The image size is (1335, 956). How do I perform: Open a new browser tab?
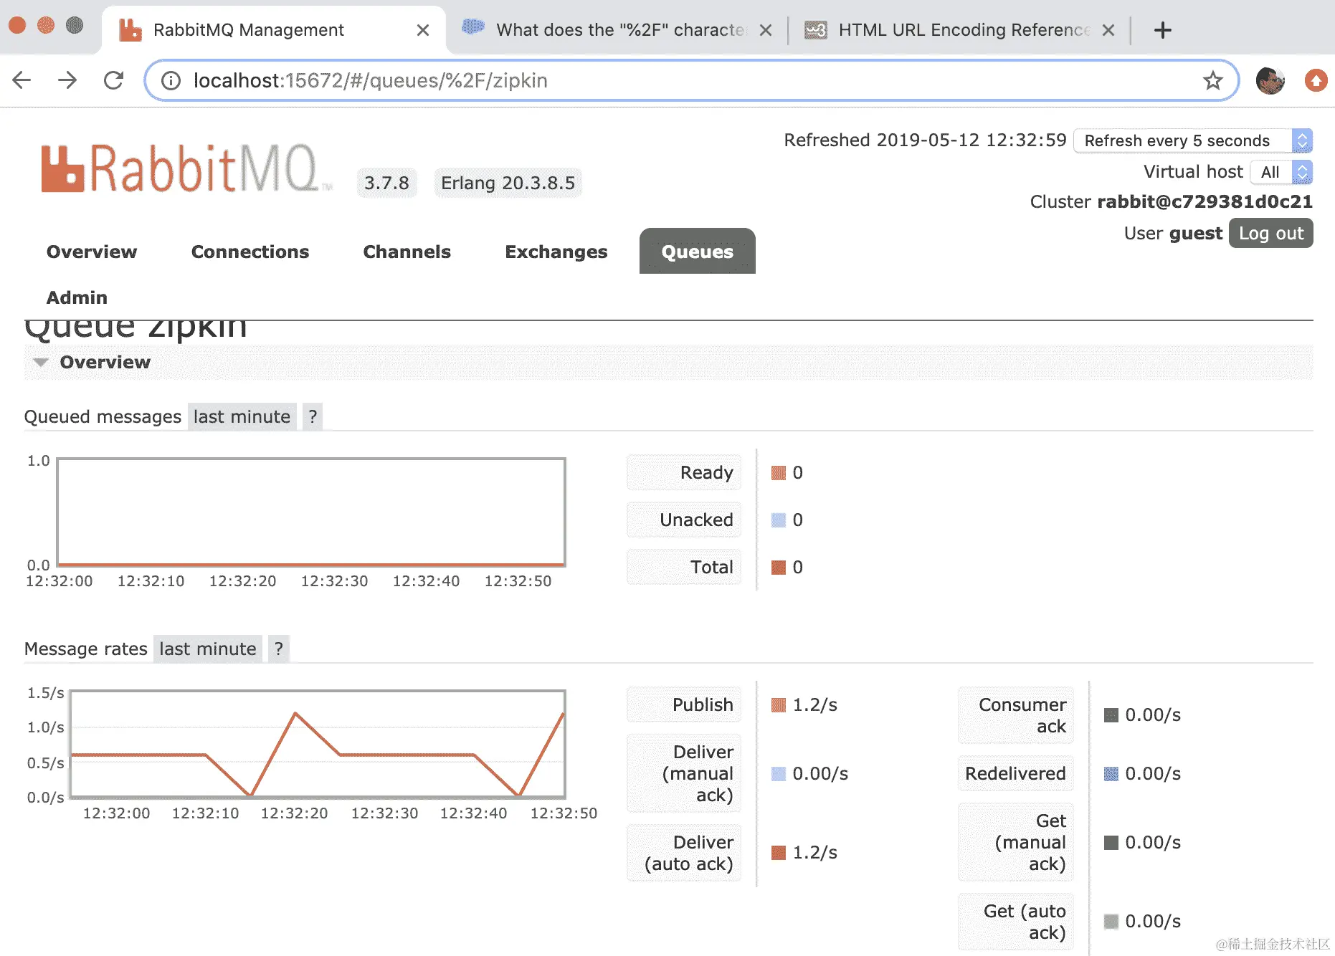point(1163,30)
